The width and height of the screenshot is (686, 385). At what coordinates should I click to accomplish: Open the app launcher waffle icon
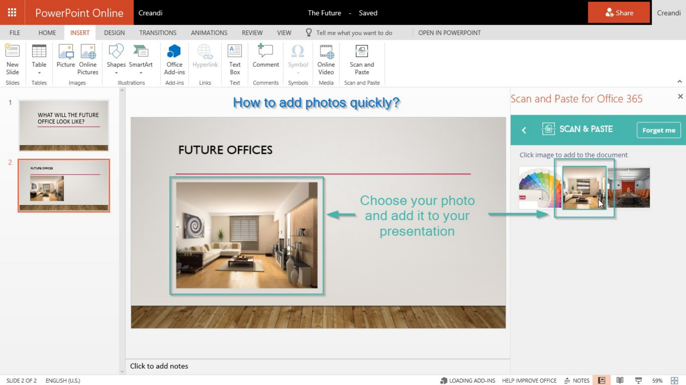(x=12, y=13)
